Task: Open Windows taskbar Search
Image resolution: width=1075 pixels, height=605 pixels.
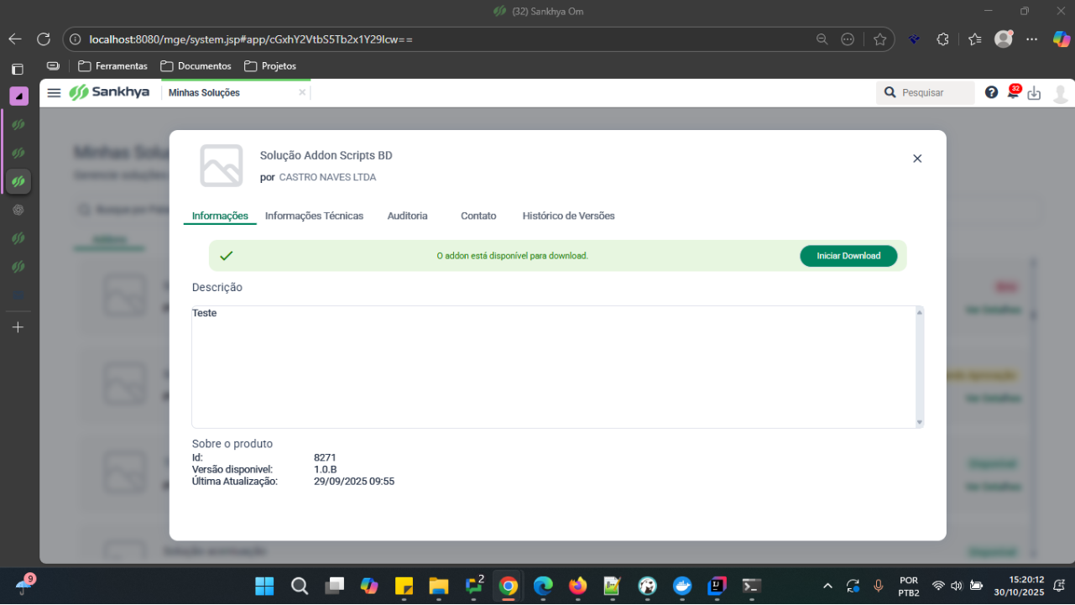Action: (x=300, y=586)
